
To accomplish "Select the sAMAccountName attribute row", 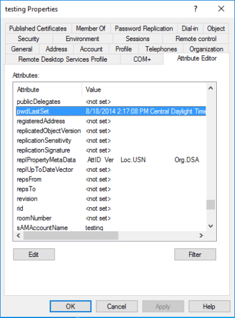I will [x=111, y=228].
